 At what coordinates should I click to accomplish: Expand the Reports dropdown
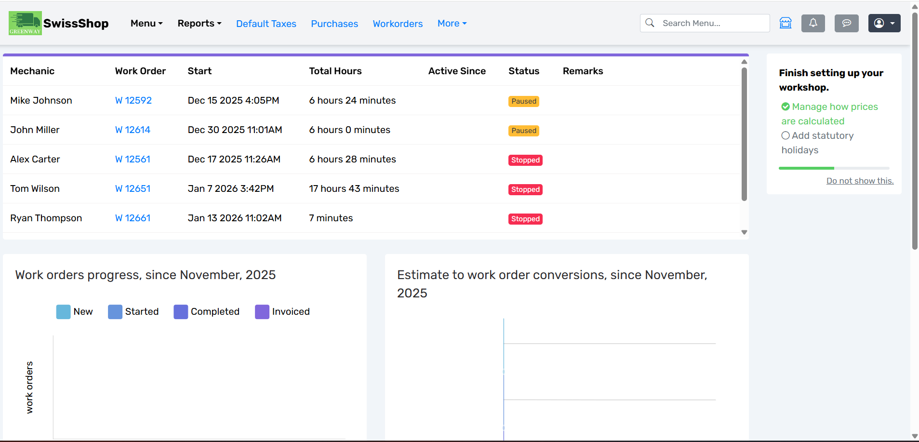pyautogui.click(x=200, y=23)
